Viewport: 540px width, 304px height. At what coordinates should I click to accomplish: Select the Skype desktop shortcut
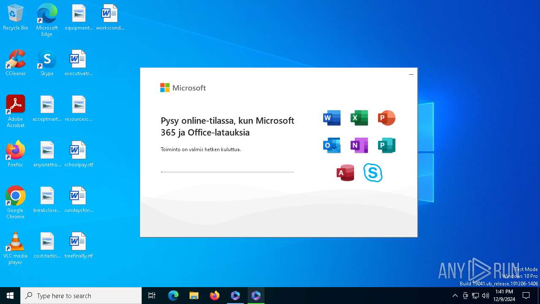[x=47, y=63]
